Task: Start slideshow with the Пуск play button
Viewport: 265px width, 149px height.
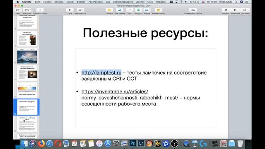Action: tap(70, 10)
